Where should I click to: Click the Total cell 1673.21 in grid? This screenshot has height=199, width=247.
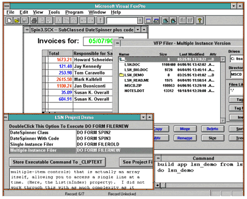60,60
